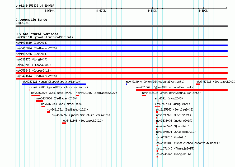Click the 84660k ruler position
The image size is (235, 167).
(50, 11)
